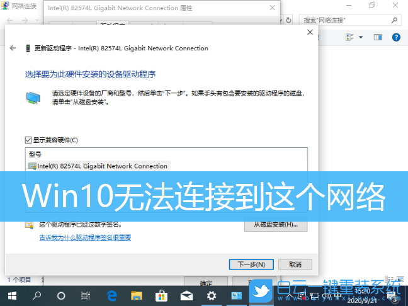Screen dimensions: 408x306
Task: Close the update driver wizard dialog
Action: tap(310, 32)
